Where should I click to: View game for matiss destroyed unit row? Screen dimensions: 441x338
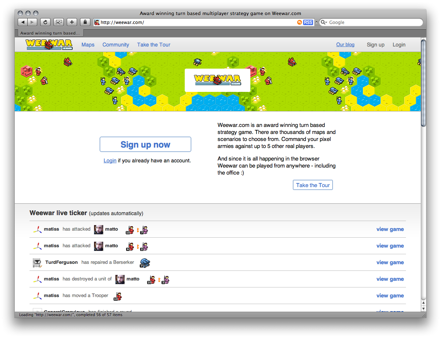pyautogui.click(x=390, y=279)
